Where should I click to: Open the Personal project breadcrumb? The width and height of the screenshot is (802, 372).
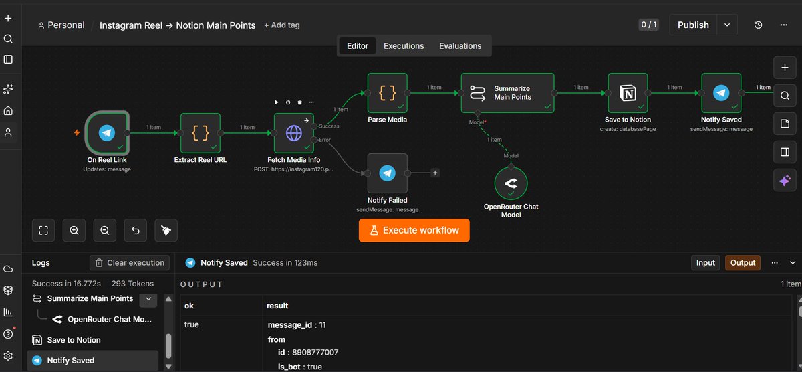click(x=61, y=25)
